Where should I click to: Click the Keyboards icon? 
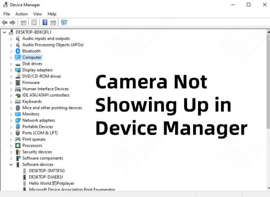pyautogui.click(x=18, y=102)
